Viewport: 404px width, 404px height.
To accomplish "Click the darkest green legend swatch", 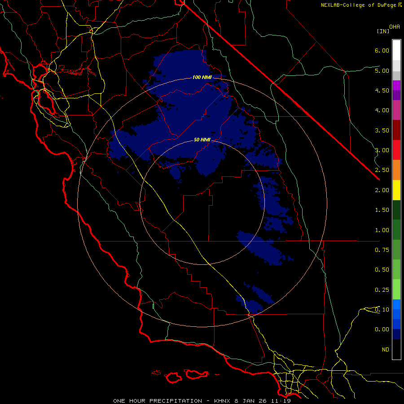I will point(396,210).
